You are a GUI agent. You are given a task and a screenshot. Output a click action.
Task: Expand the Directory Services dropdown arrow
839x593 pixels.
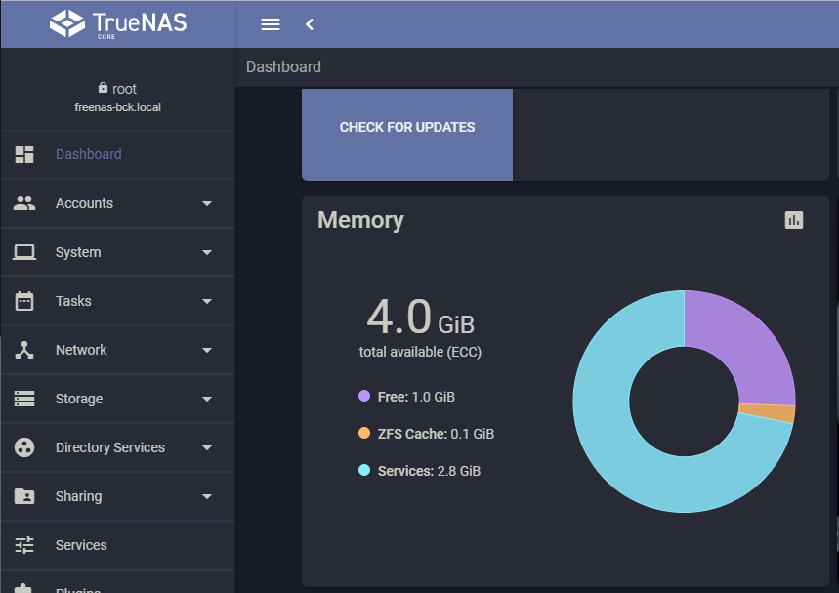tap(207, 447)
